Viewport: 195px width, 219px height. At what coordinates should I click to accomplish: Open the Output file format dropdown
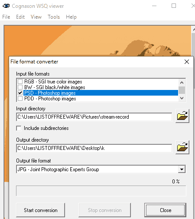182,169
